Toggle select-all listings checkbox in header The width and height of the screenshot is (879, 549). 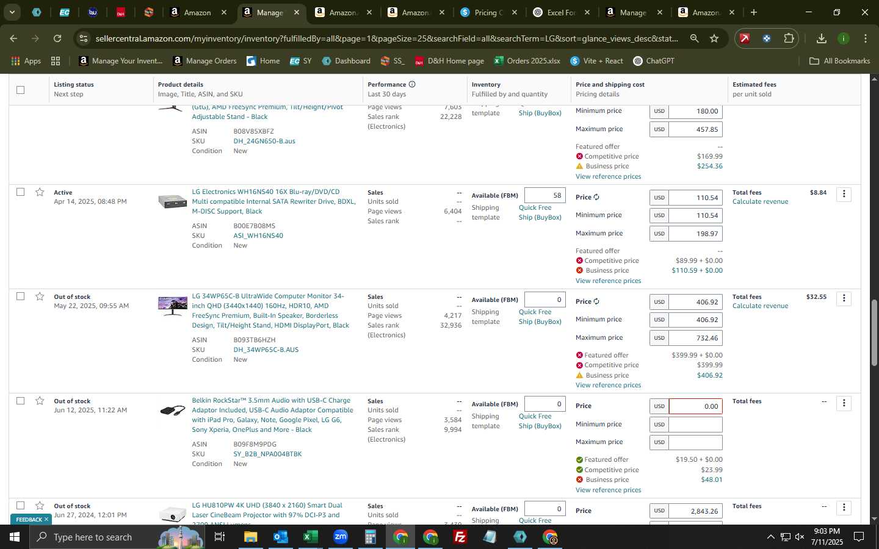click(x=20, y=90)
